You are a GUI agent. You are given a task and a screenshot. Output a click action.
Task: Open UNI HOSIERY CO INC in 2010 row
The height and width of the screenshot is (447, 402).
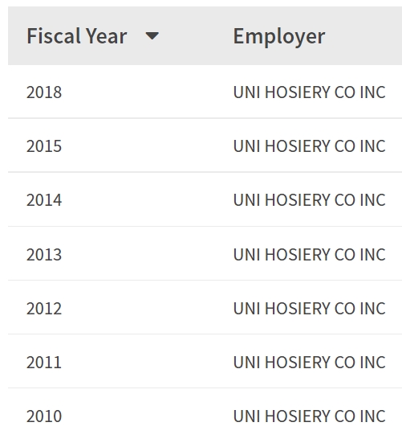pos(309,416)
